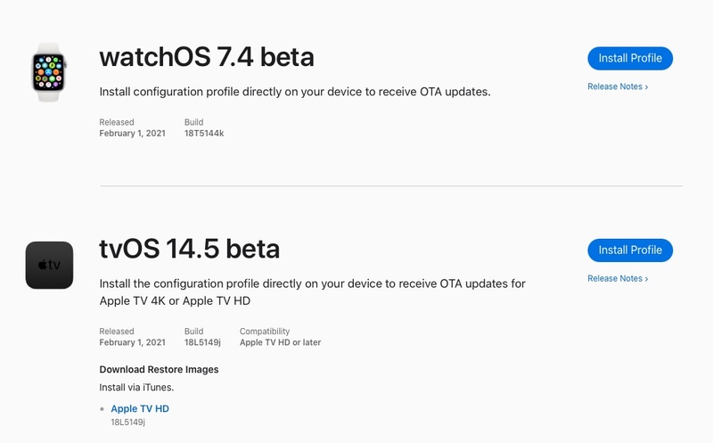
Task: Select build number 18T5144k
Action: pyautogui.click(x=204, y=134)
